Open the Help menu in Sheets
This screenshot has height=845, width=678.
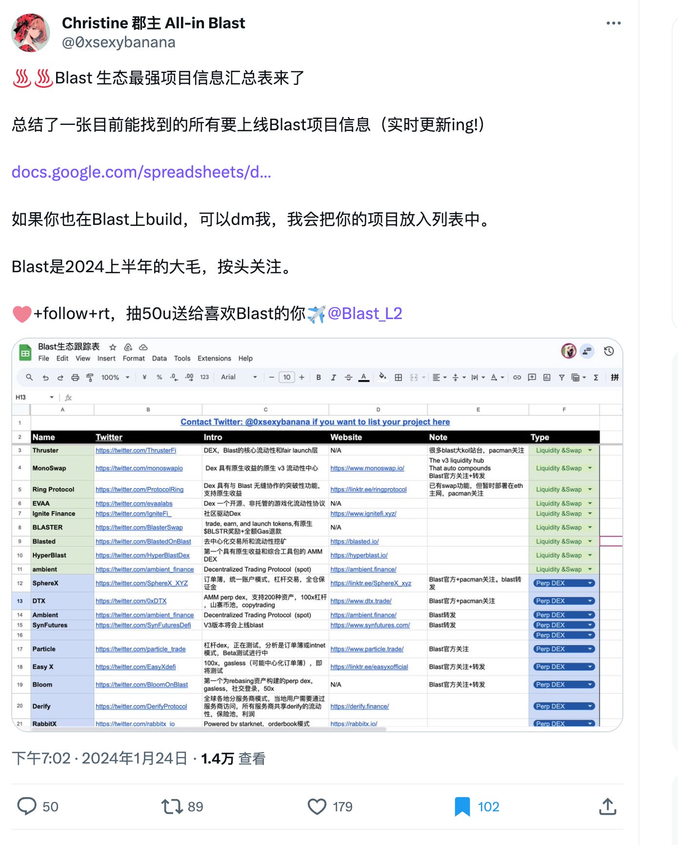[245, 358]
